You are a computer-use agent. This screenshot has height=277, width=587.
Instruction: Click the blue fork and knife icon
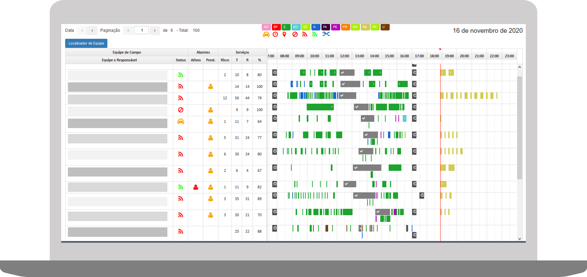(x=326, y=34)
